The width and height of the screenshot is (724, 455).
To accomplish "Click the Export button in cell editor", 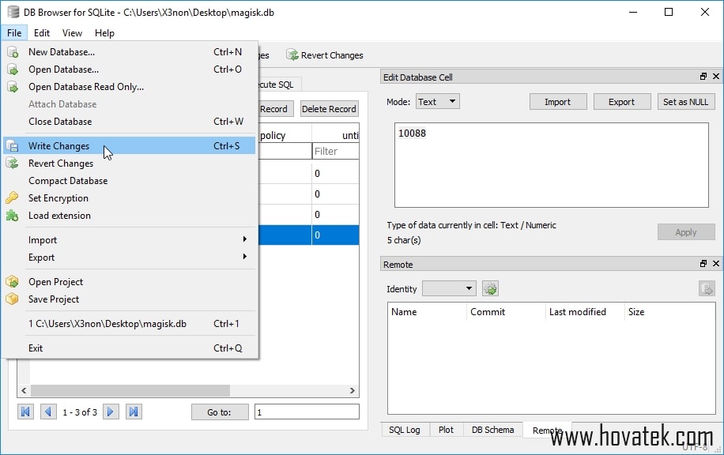I will [621, 102].
